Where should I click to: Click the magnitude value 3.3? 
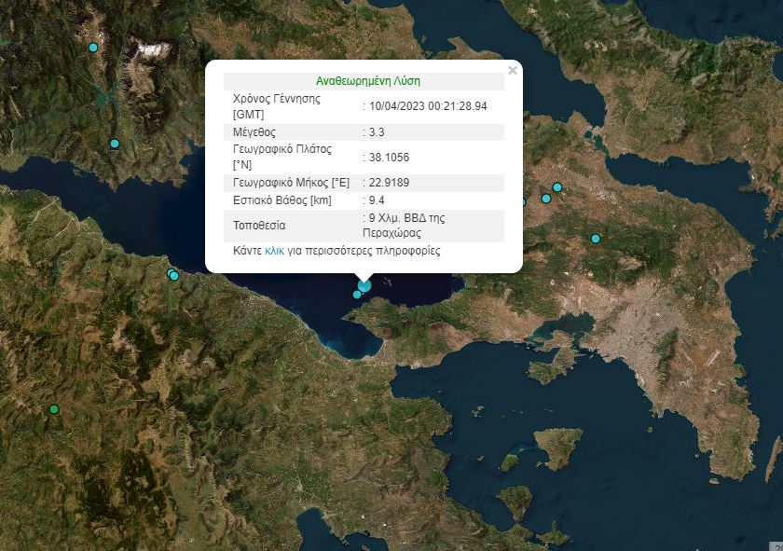click(377, 132)
